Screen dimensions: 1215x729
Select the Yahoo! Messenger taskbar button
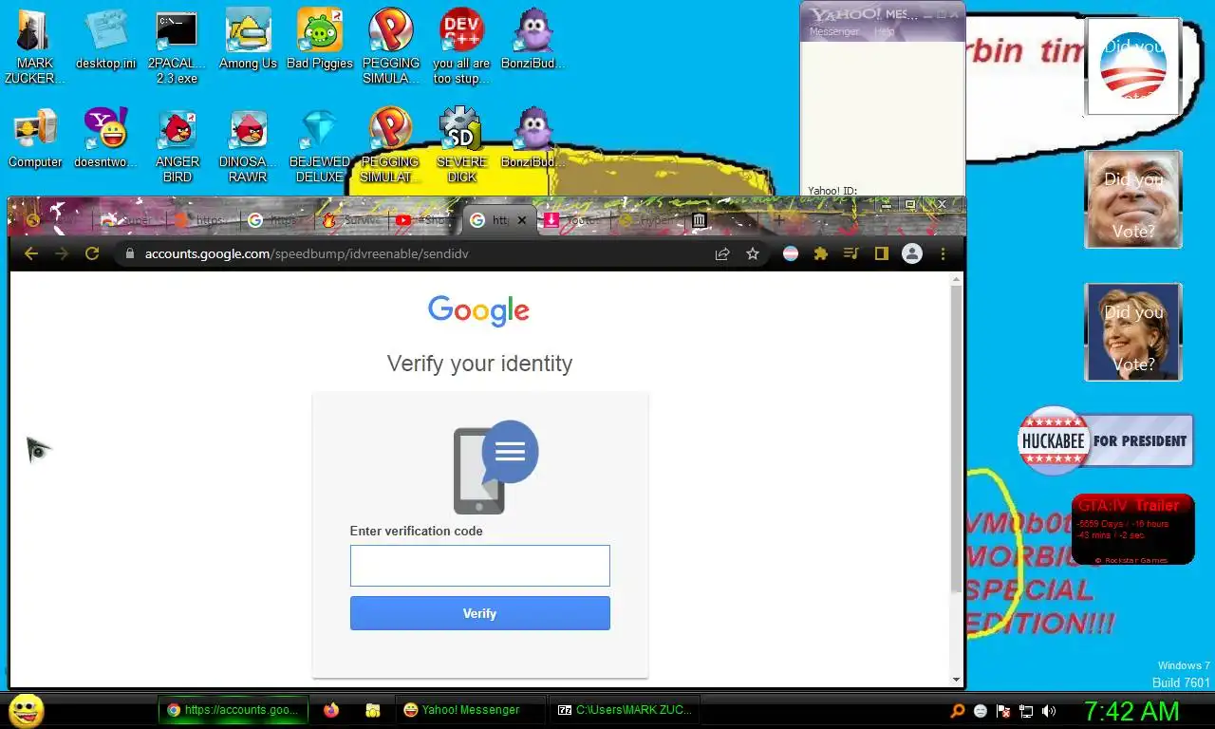(470, 709)
